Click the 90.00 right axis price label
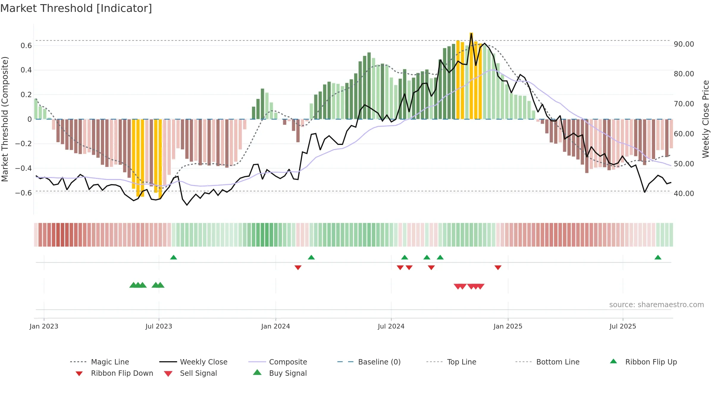Viewport: 714px width, 401px height. point(684,44)
